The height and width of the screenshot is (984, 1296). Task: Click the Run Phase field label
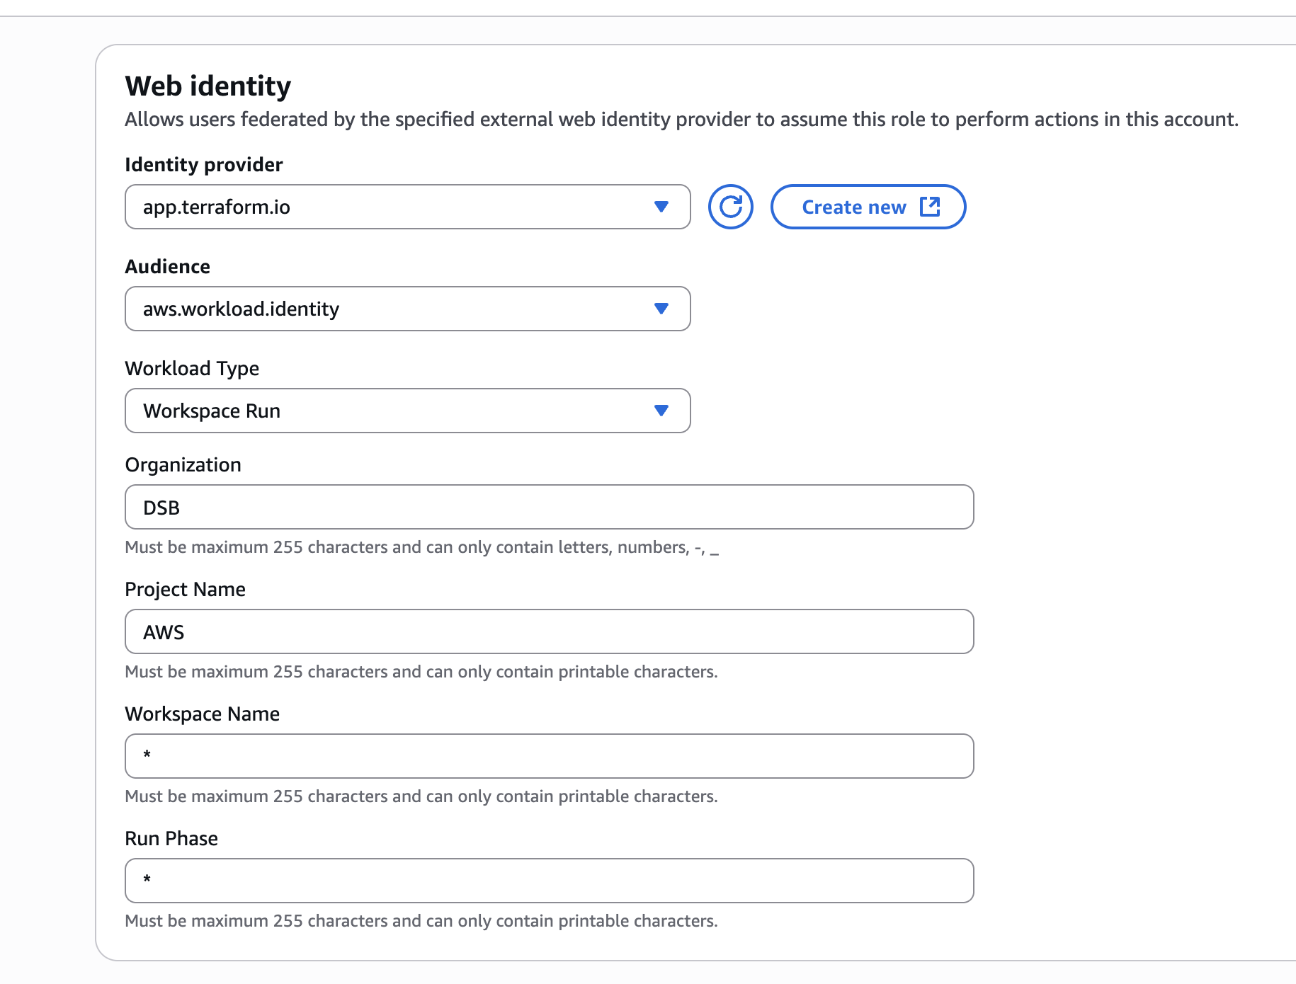tap(171, 838)
